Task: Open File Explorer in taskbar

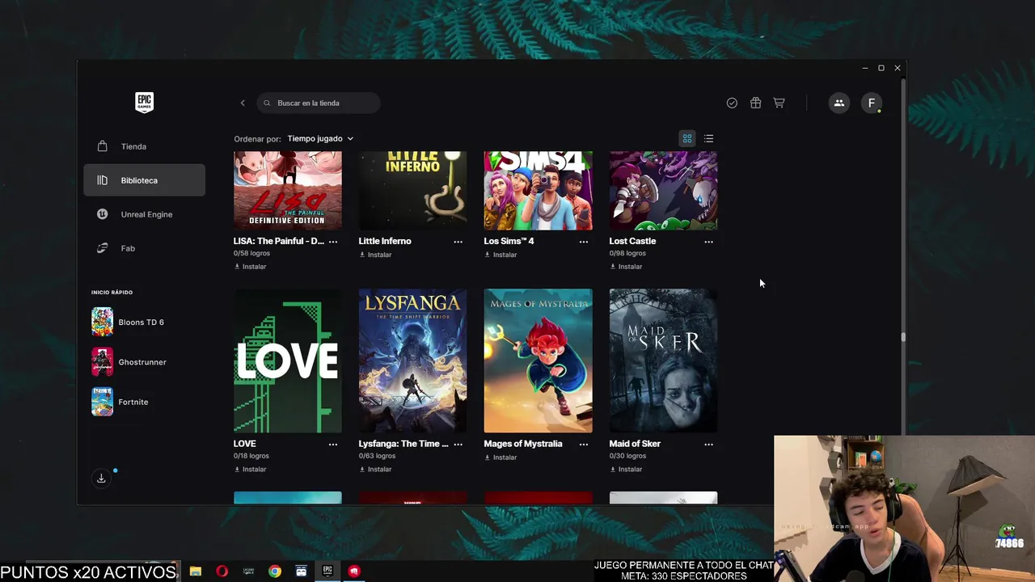Action: [196, 571]
